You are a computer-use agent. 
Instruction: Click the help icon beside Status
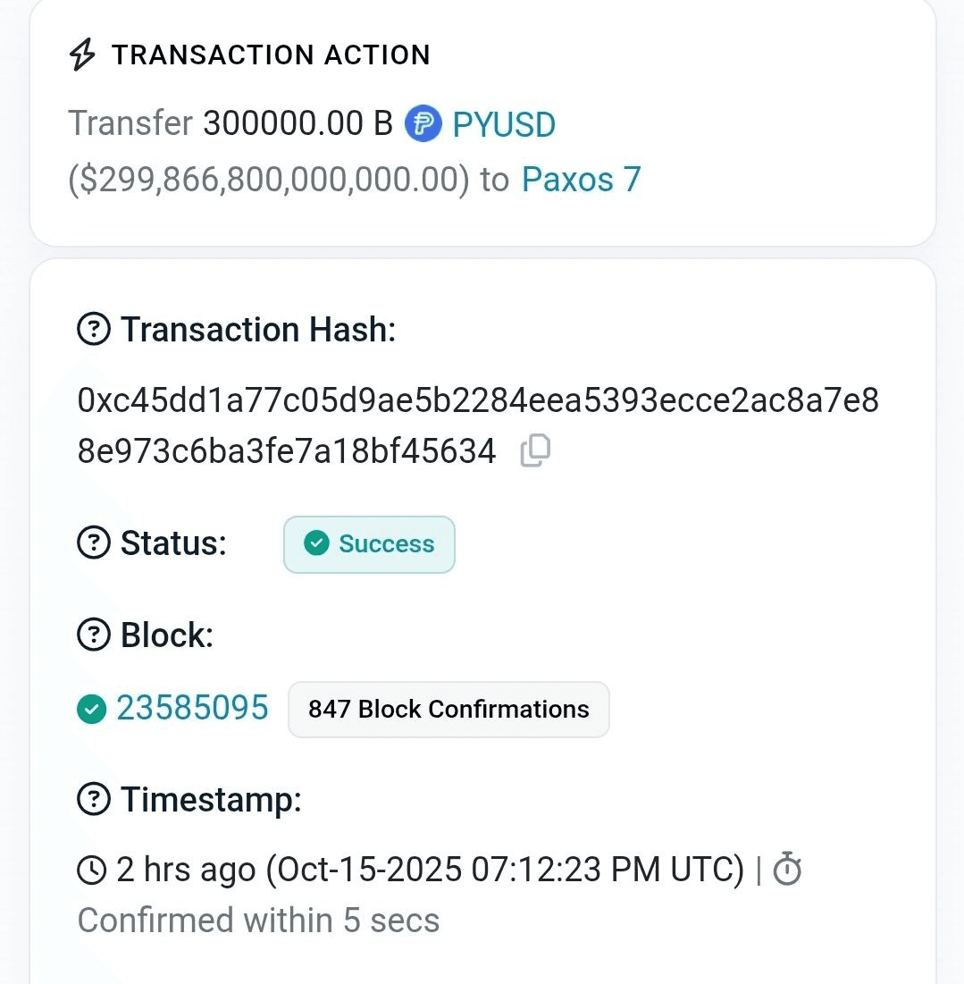94,542
